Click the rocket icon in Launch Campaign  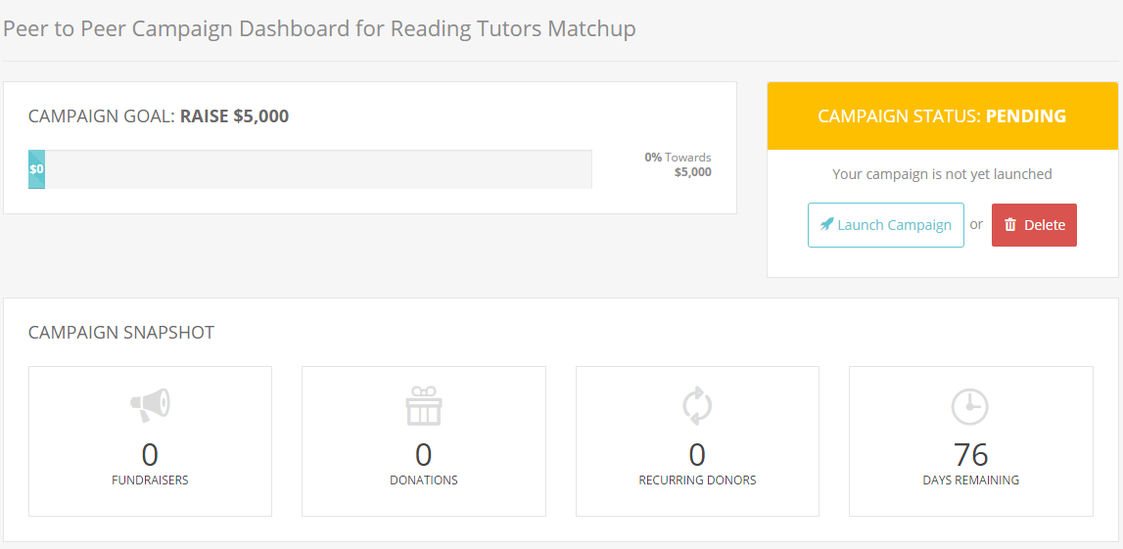[826, 225]
